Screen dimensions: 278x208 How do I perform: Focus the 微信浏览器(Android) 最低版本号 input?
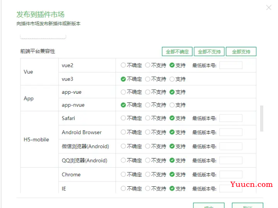tap(231, 146)
